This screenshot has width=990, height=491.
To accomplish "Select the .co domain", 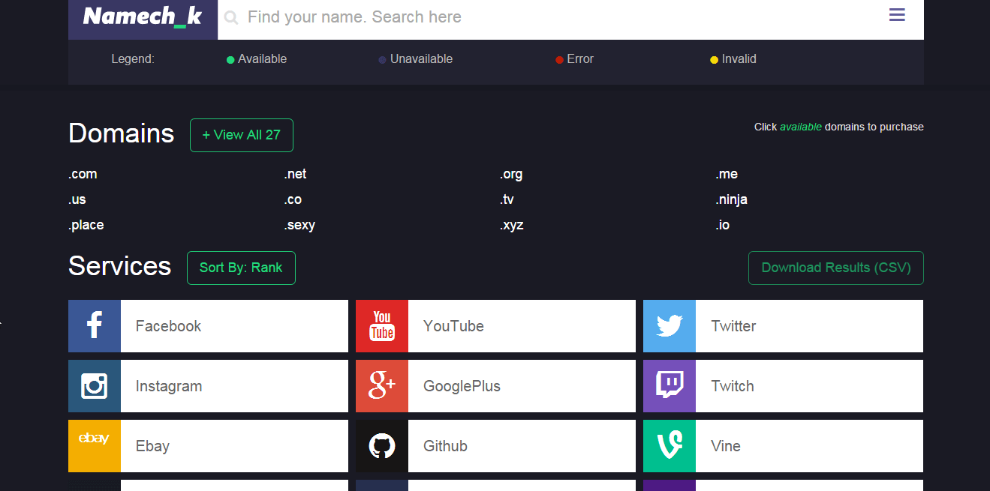I will (x=293, y=199).
